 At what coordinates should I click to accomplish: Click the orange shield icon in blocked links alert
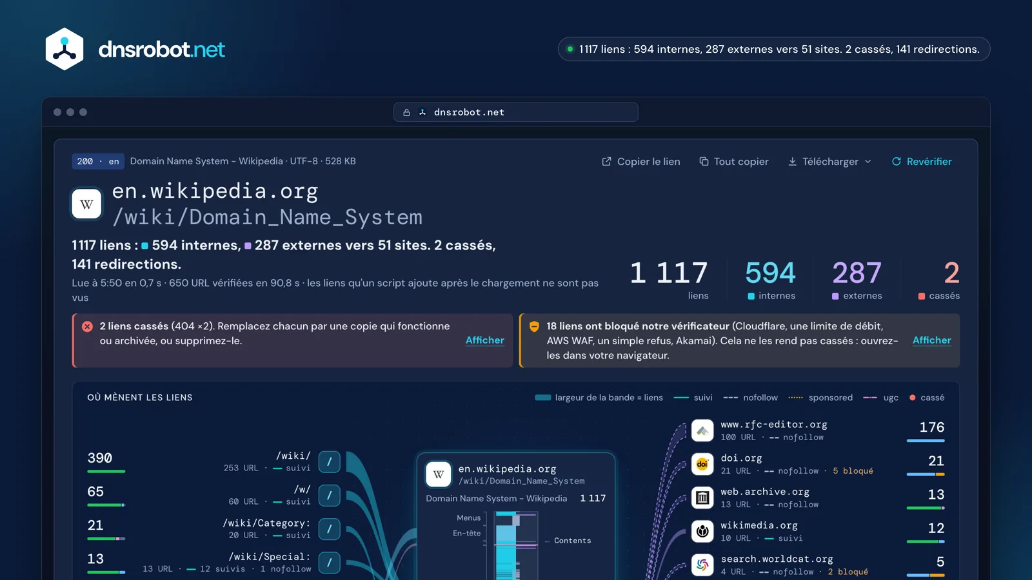click(534, 327)
